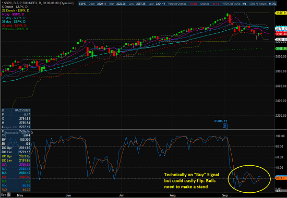Click the $SPX symbol in quote bar
The height and width of the screenshot is (198, 287).
[x=82, y=4]
